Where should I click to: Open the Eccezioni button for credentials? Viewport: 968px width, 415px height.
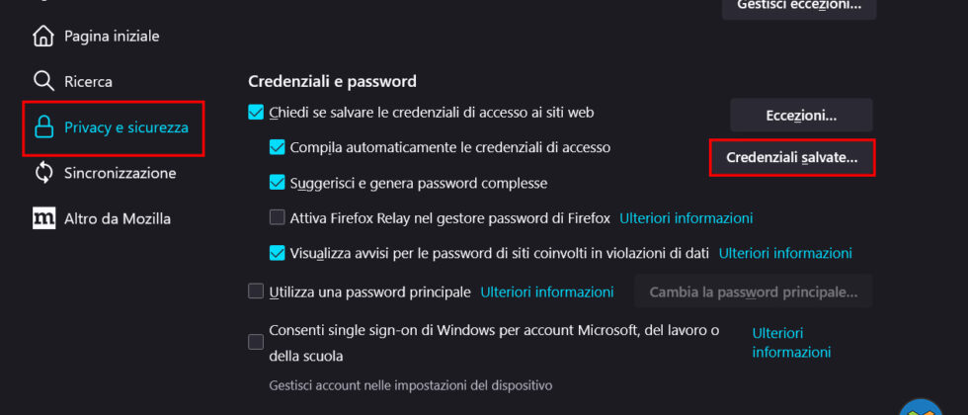pos(801,116)
